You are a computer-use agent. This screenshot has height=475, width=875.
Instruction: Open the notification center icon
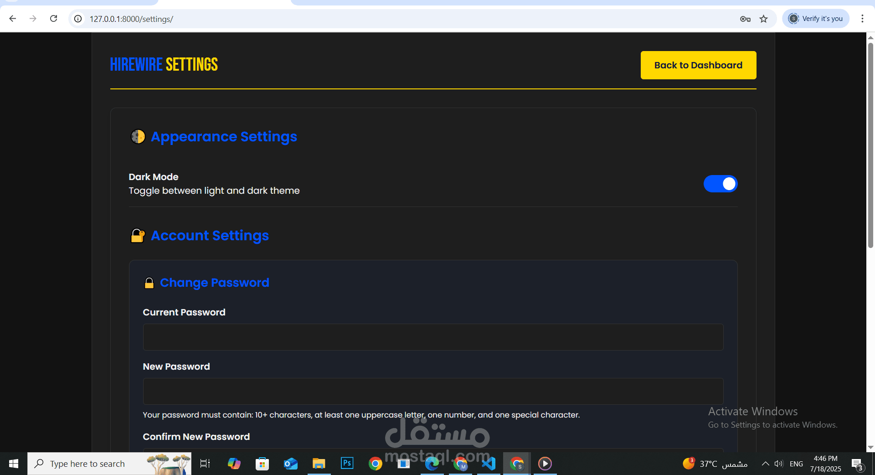point(857,464)
